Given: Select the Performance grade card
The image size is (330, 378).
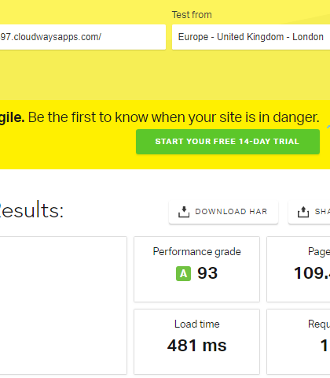Looking at the screenshot, I should [196, 269].
